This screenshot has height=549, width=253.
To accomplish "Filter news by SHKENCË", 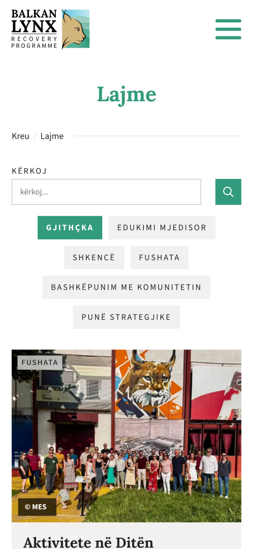I will 94,257.
